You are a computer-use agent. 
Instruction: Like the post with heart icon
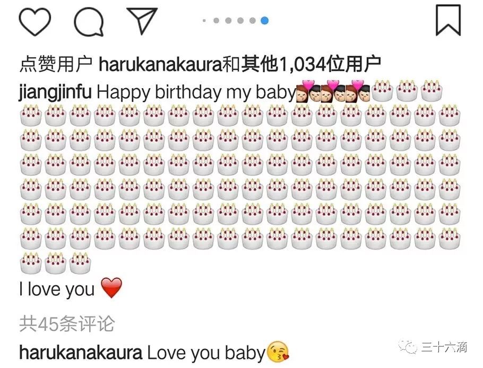point(35,21)
